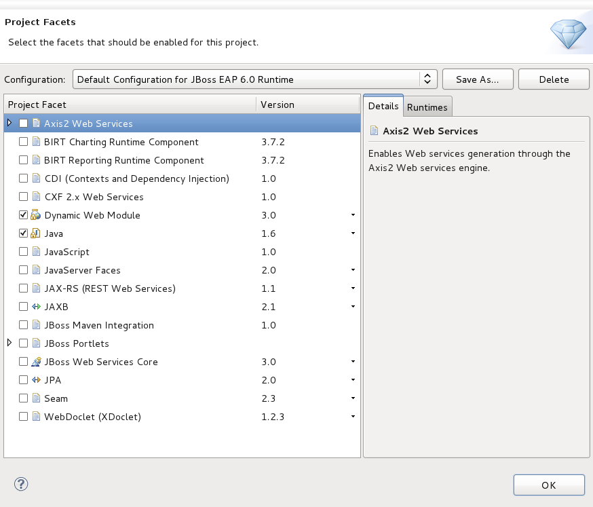Click the JAXB facet icon

36,307
